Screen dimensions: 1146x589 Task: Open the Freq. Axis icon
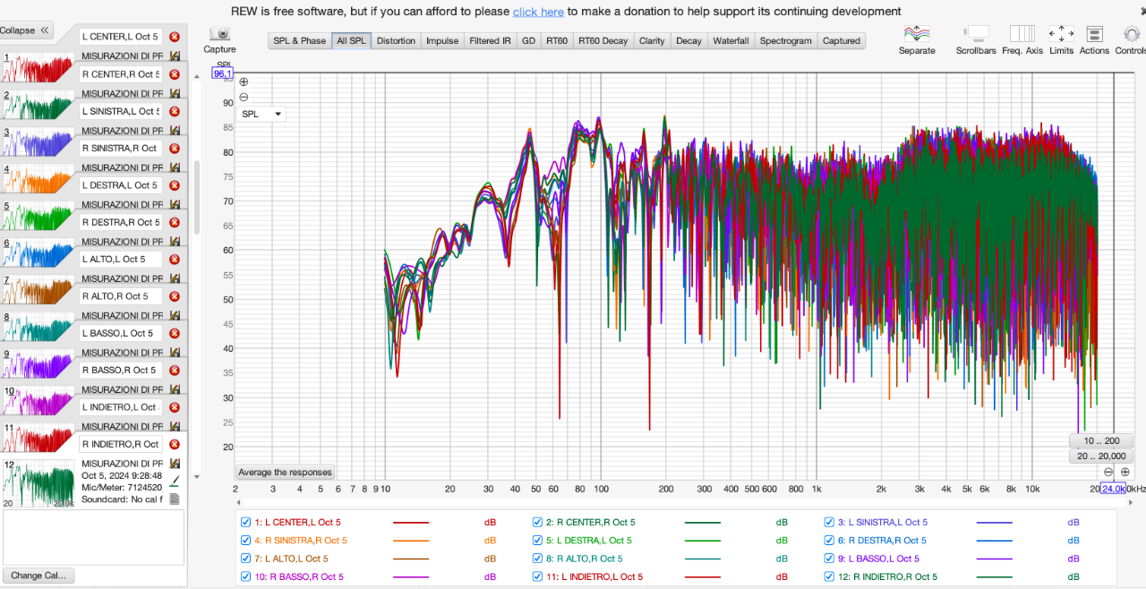(x=1022, y=34)
